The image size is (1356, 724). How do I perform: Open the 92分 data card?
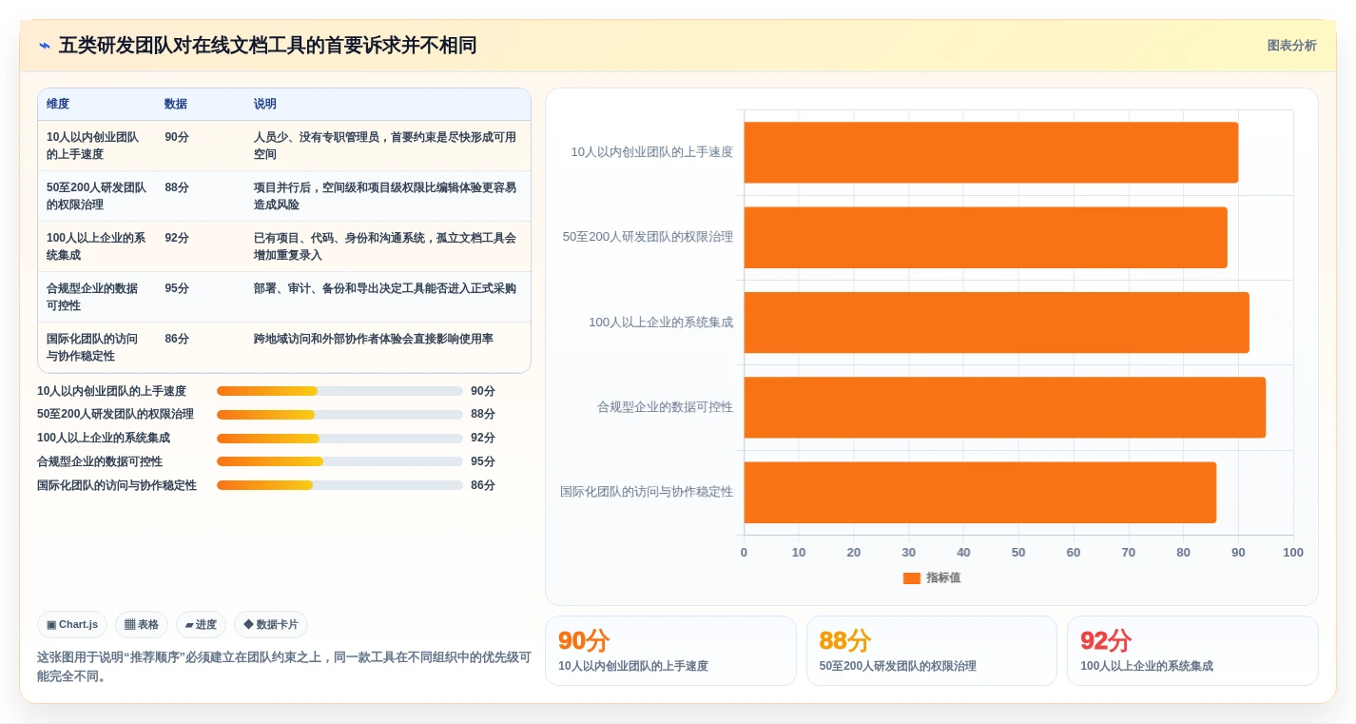tap(1192, 651)
